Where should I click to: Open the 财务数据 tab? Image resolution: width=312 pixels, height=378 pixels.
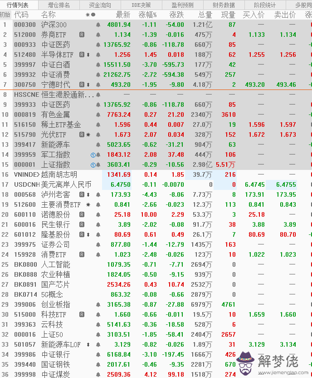click(x=224, y=5)
